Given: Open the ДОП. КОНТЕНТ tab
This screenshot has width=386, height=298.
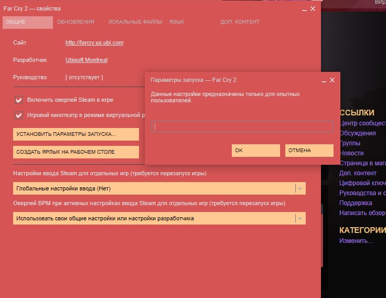Looking at the screenshot, I should [240, 22].
